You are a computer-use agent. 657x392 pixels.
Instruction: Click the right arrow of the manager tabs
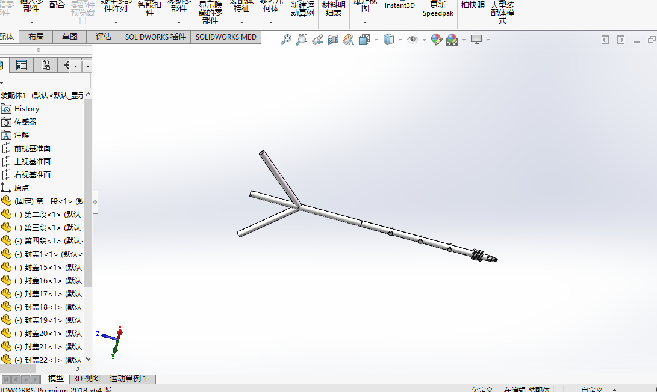pos(87,66)
